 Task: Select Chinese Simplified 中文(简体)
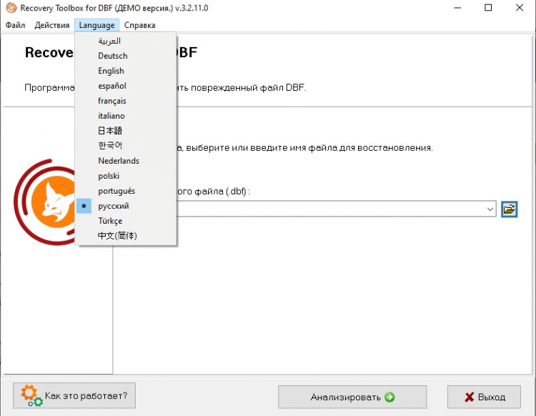[126, 235]
